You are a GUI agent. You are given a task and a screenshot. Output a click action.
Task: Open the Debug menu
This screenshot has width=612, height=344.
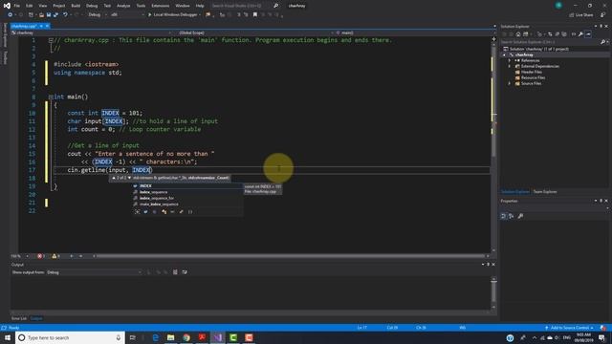click(x=92, y=6)
